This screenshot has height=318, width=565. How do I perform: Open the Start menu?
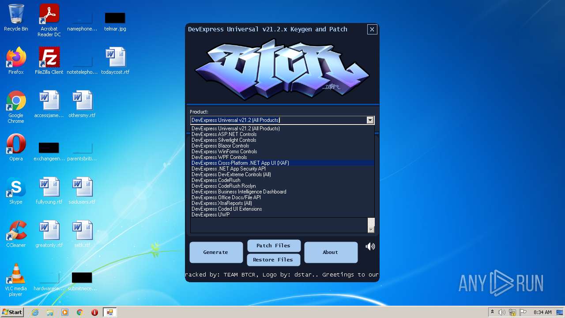[12, 312]
